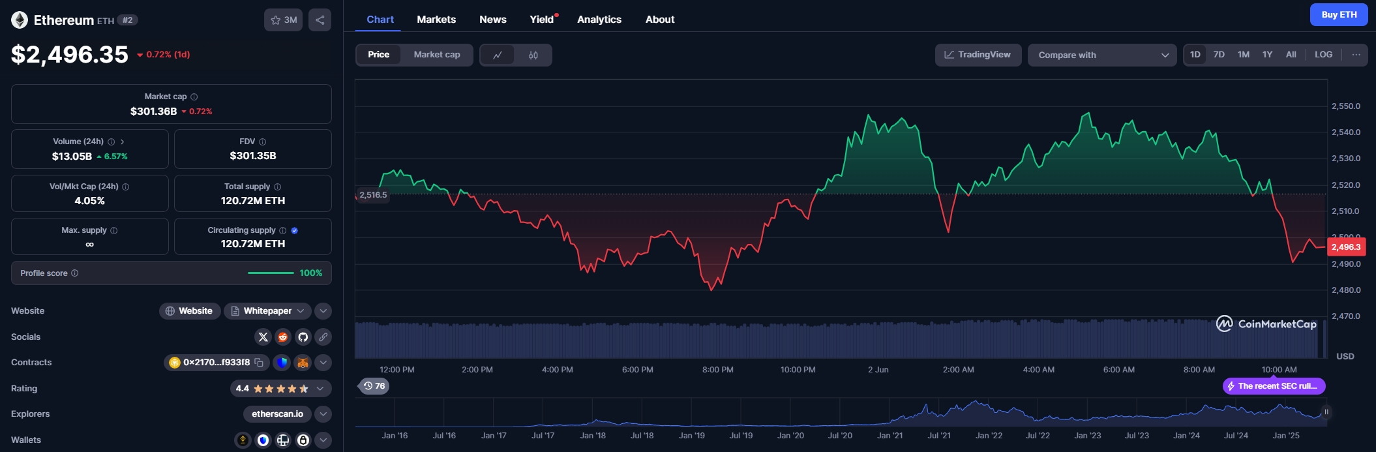Image resolution: width=1376 pixels, height=452 pixels.
Task: Switch to the Chart tab
Action: (380, 20)
